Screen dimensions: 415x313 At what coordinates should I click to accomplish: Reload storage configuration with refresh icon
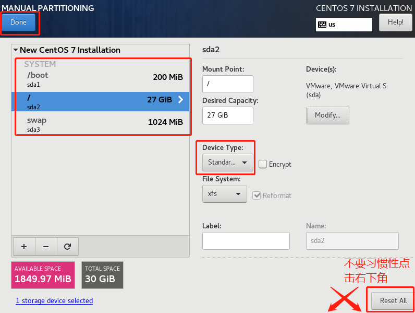pos(67,247)
